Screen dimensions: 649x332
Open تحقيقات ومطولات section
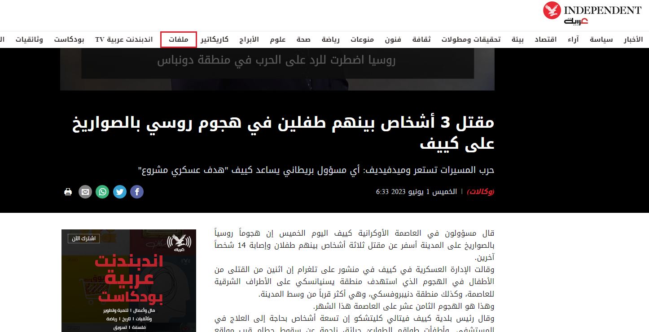[471, 39]
